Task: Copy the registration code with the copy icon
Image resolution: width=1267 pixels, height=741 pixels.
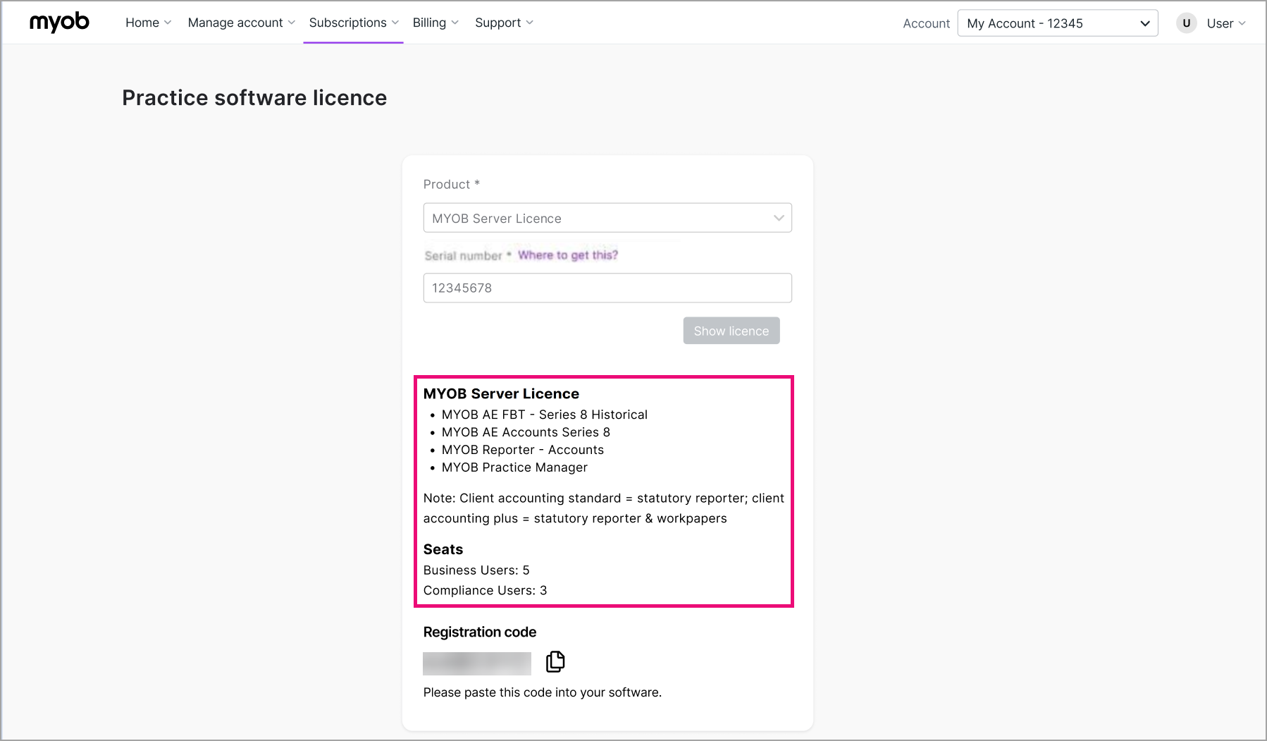Action: 555,661
